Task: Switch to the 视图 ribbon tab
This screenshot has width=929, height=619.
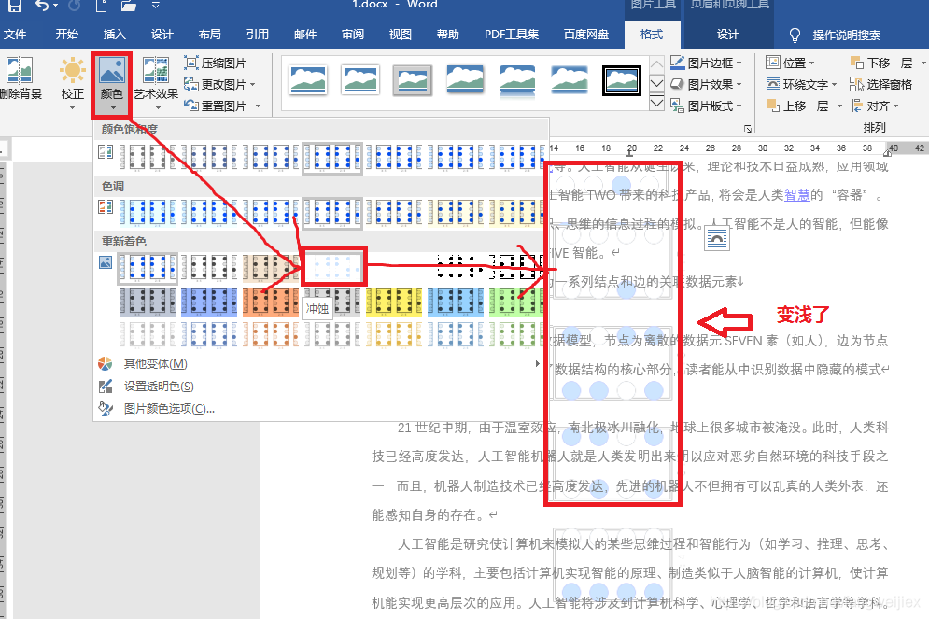Action: click(400, 35)
